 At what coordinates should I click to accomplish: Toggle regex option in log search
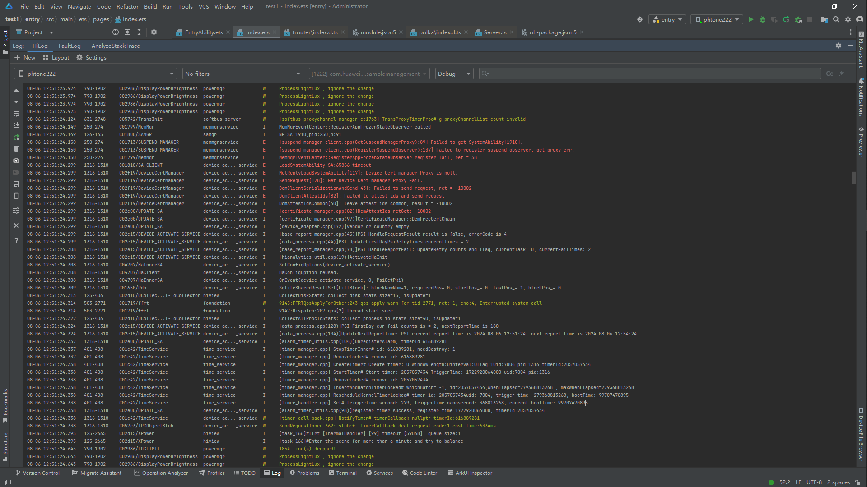(x=841, y=74)
